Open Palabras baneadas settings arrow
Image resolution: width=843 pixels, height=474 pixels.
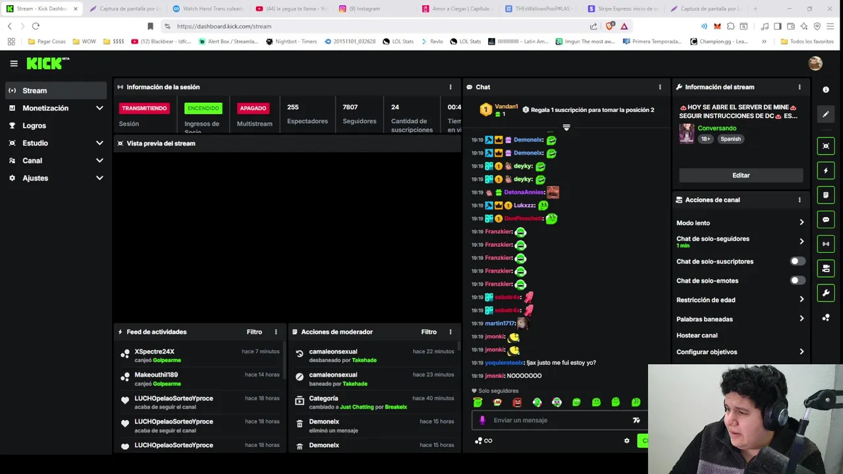coord(802,319)
